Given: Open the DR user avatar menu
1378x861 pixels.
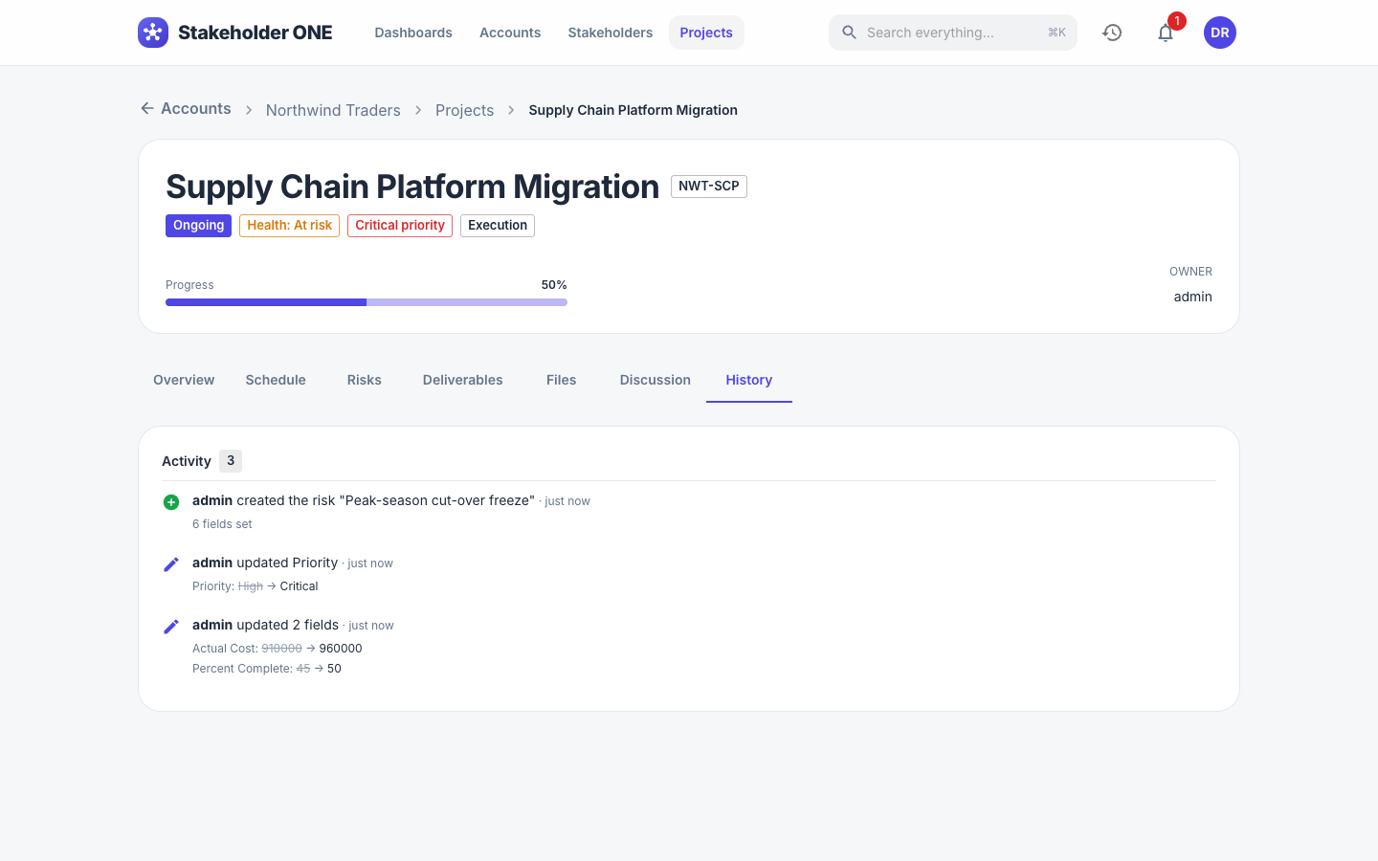Looking at the screenshot, I should [x=1220, y=33].
